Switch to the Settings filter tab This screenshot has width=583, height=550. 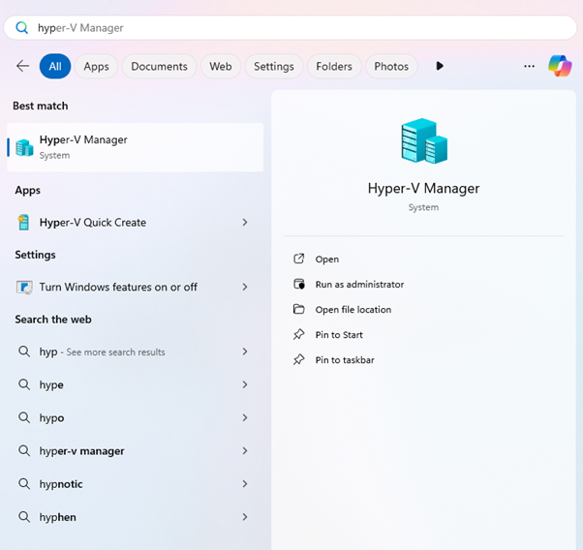coord(273,66)
